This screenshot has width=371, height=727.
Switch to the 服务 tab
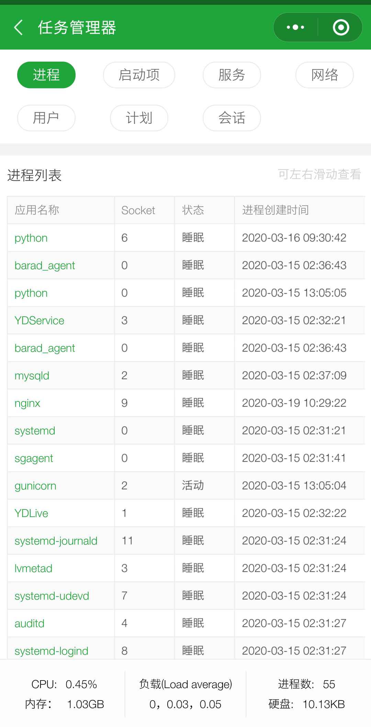(x=232, y=75)
